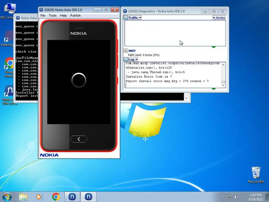269x202 pixels.
Task: Tap the emulator phone screen
Action: click(79, 82)
